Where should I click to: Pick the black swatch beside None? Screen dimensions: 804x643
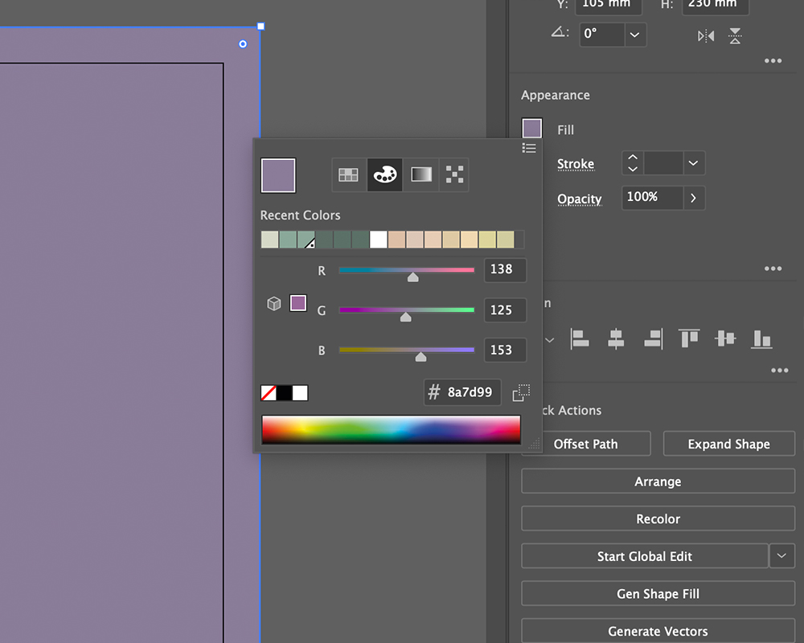pyautogui.click(x=285, y=393)
